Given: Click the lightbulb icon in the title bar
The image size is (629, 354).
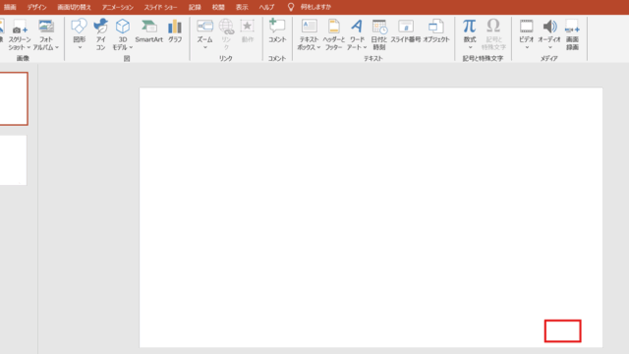Looking at the screenshot, I should click(x=291, y=7).
